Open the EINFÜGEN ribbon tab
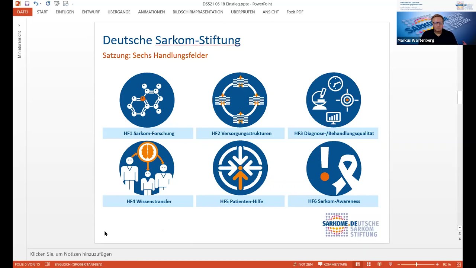Viewport: 476px width, 268px height. pyautogui.click(x=65, y=12)
